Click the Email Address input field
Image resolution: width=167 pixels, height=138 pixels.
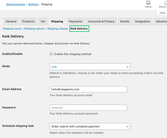(88, 89)
